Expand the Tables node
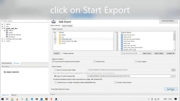180x101 pixels. coord(5,31)
